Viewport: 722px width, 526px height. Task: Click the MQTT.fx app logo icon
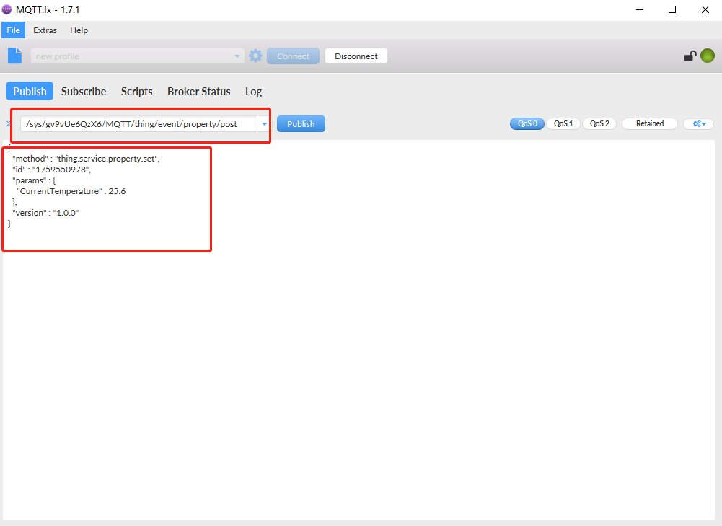(7, 9)
